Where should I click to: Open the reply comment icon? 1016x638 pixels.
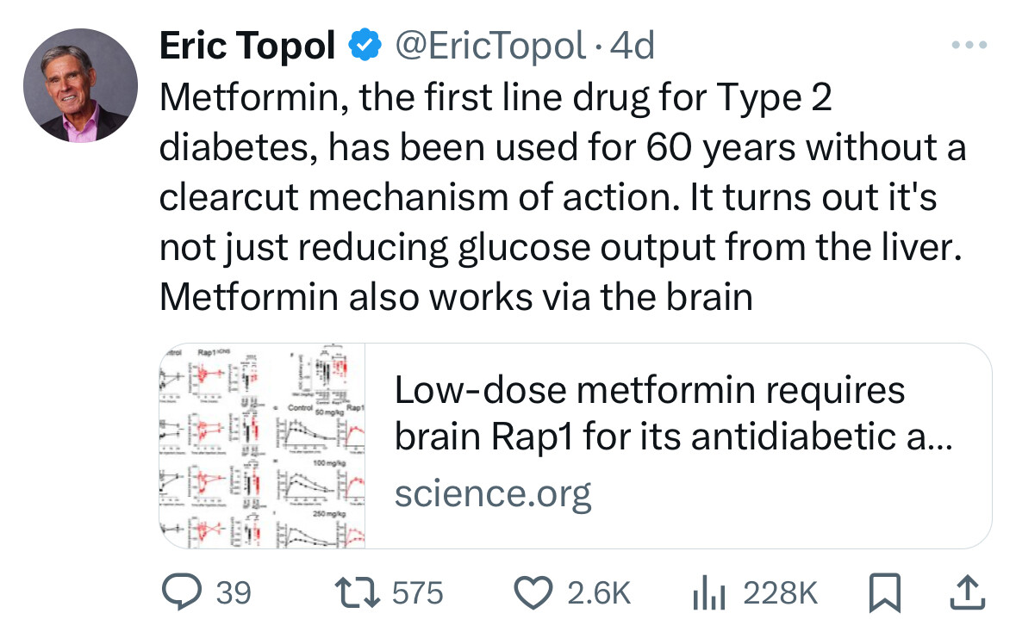pyautogui.click(x=182, y=592)
